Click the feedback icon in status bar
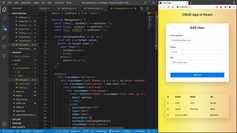 coord(148,131)
